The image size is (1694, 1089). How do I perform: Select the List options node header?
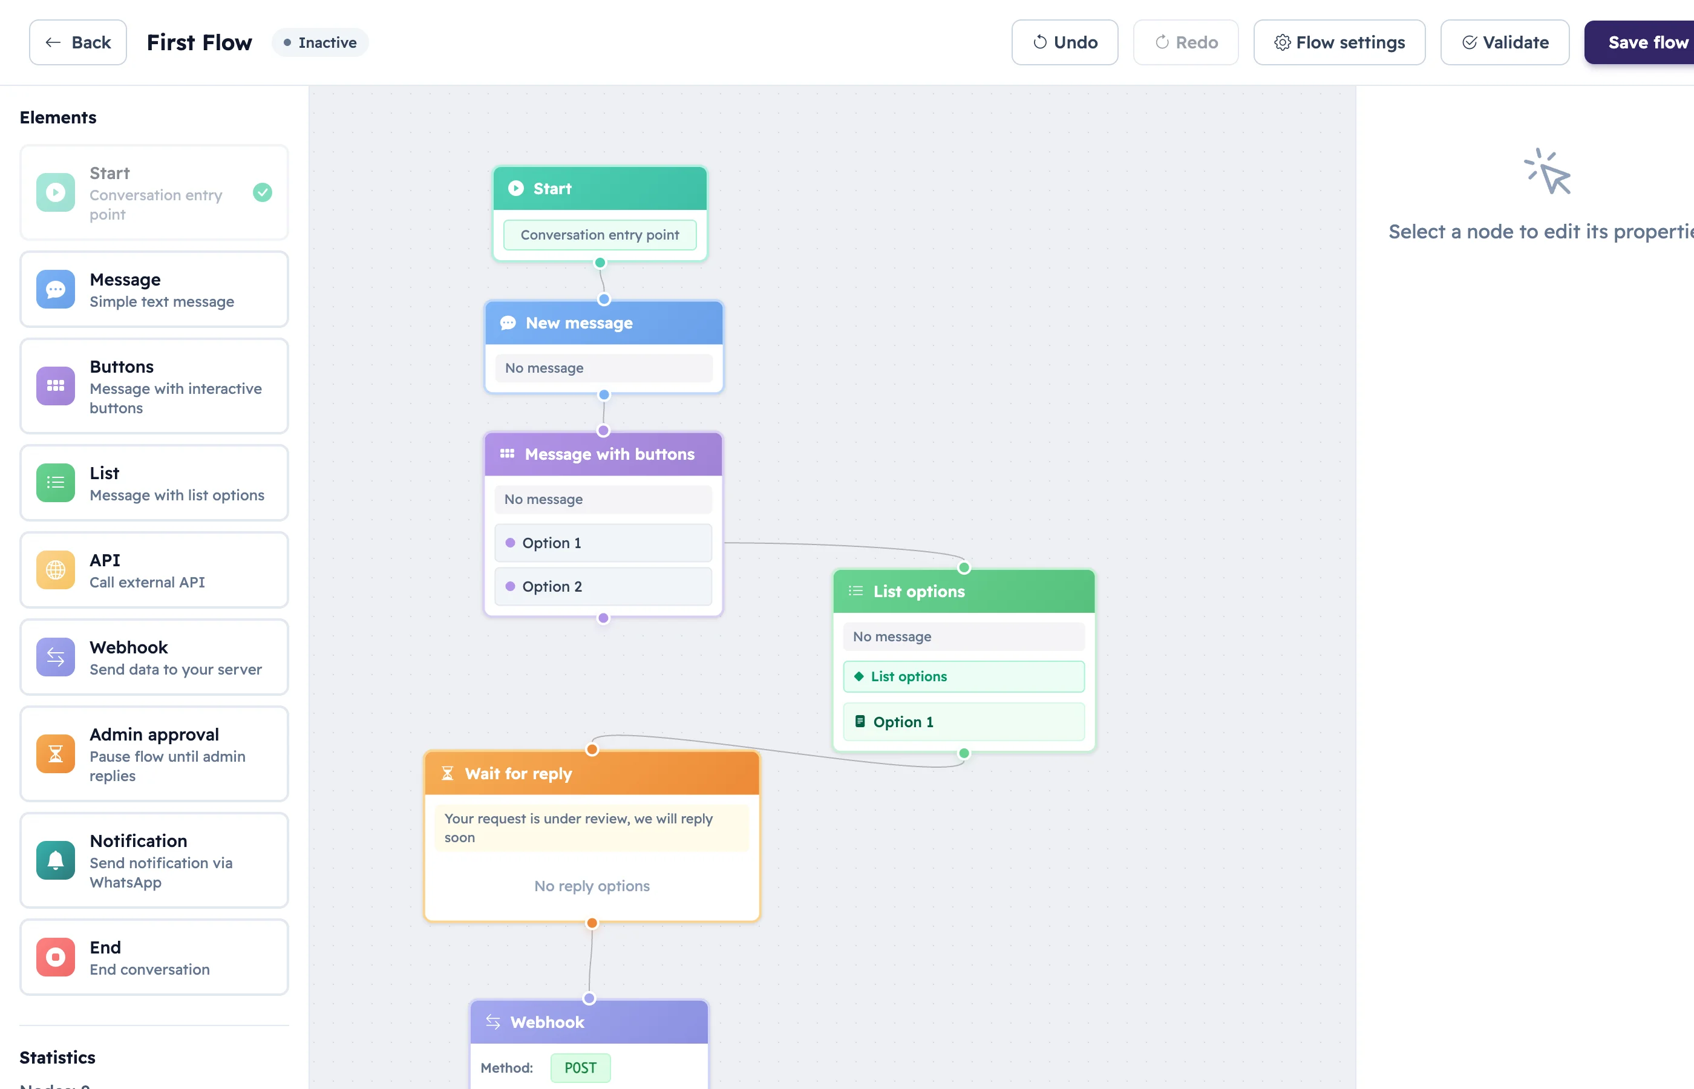964,591
